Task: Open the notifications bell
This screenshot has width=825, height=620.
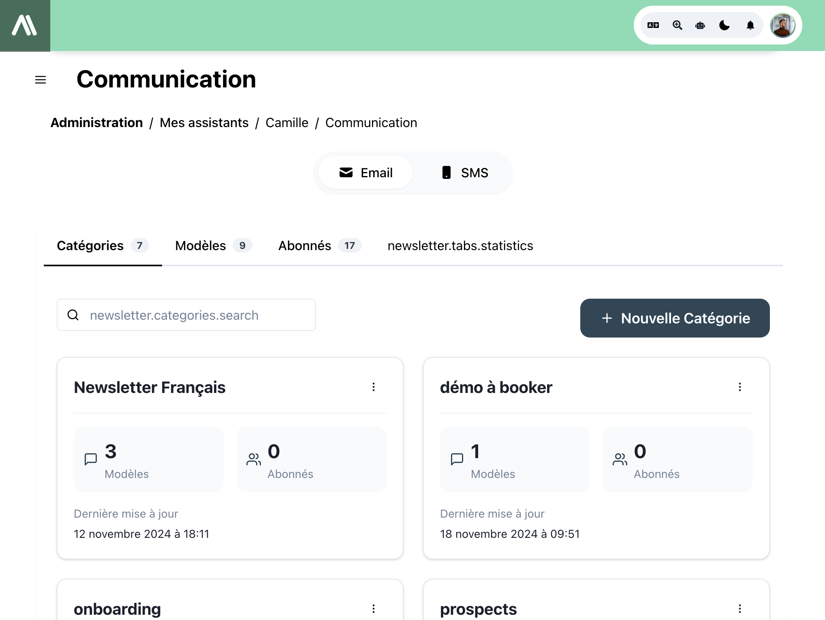Action: pyautogui.click(x=750, y=25)
